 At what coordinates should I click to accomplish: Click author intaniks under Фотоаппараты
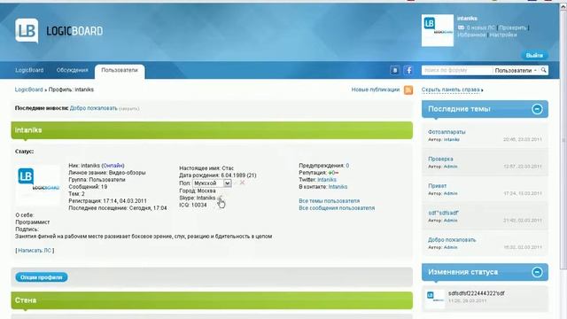(x=452, y=140)
